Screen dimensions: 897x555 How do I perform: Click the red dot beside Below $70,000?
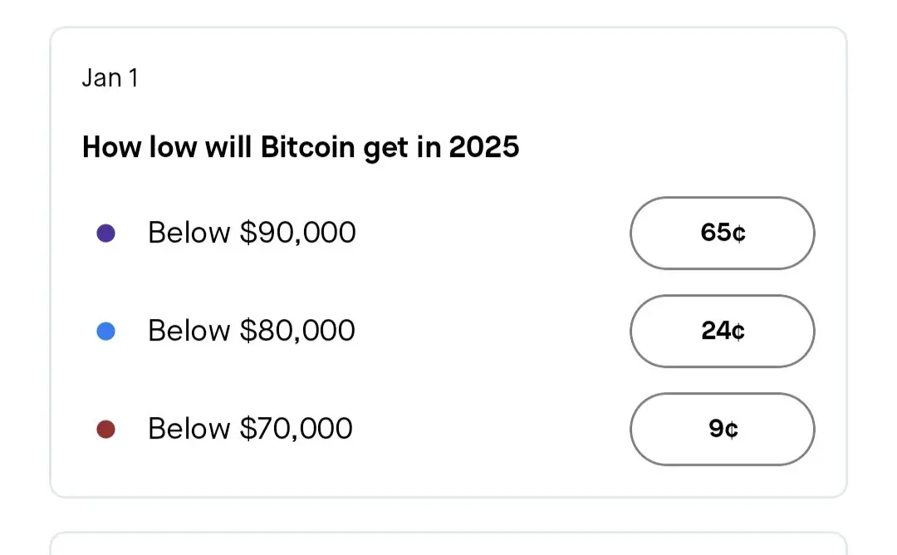105,430
